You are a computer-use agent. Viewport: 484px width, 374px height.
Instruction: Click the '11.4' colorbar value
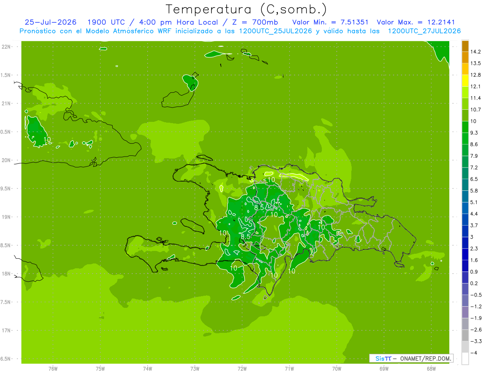pos(476,98)
